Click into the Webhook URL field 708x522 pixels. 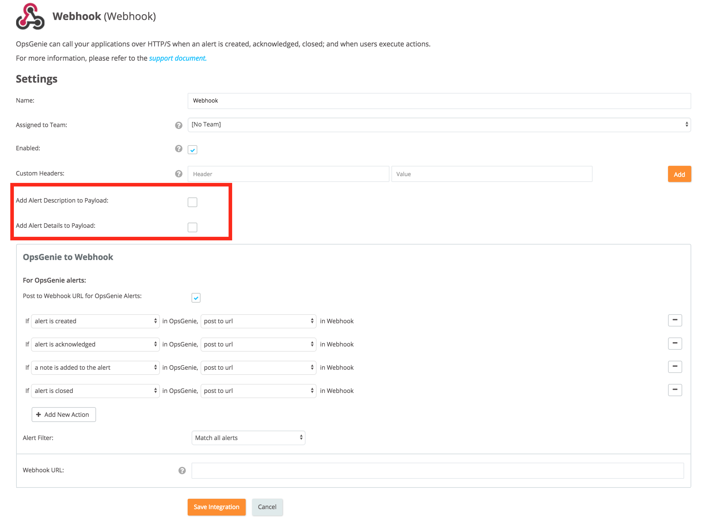click(437, 470)
